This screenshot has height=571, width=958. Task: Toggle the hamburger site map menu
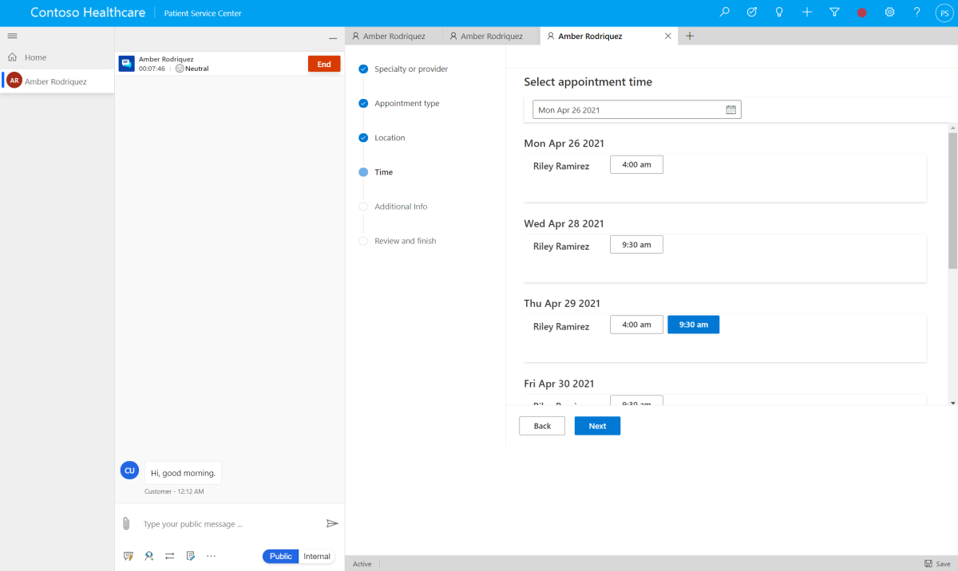[x=12, y=36]
